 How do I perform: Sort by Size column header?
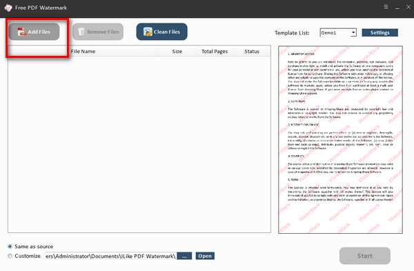177,51
